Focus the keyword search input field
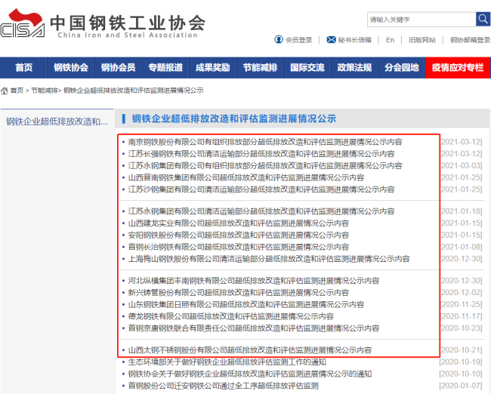491x394 pixels. 422,20
